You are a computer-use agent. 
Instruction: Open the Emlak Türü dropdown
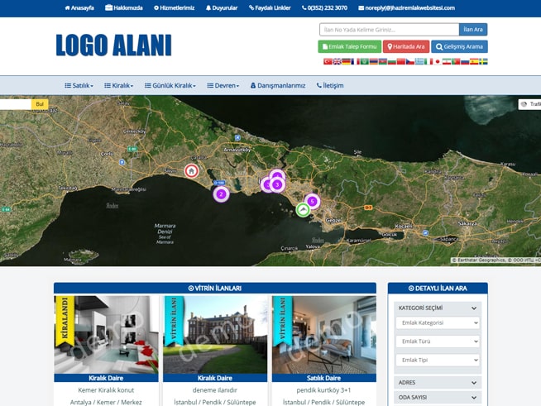coord(438,342)
